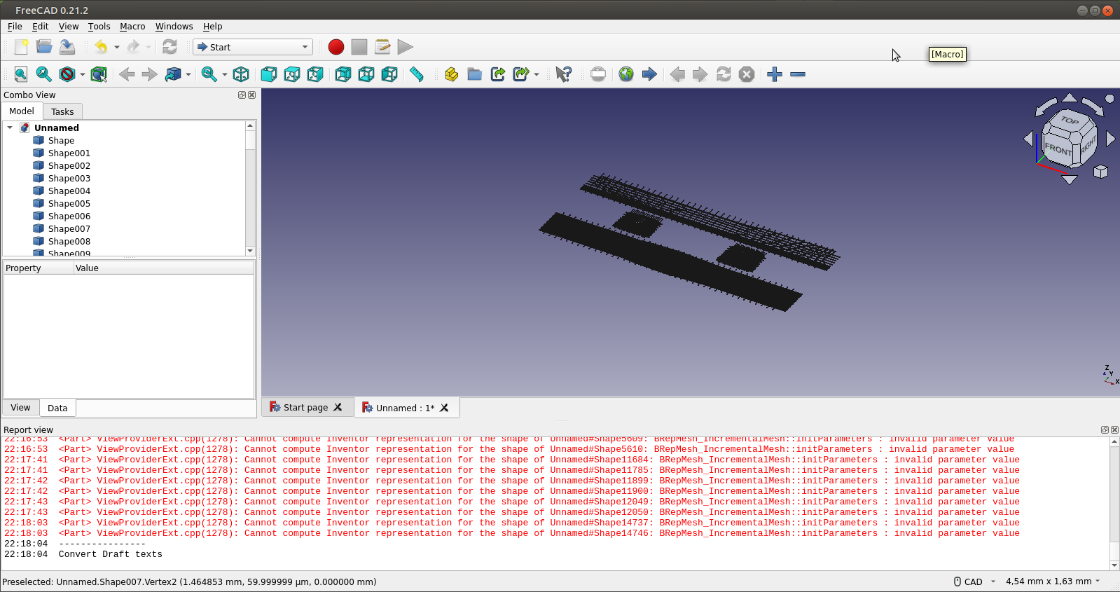Fit all content to view
This screenshot has height=592, width=1120.
(x=21, y=74)
